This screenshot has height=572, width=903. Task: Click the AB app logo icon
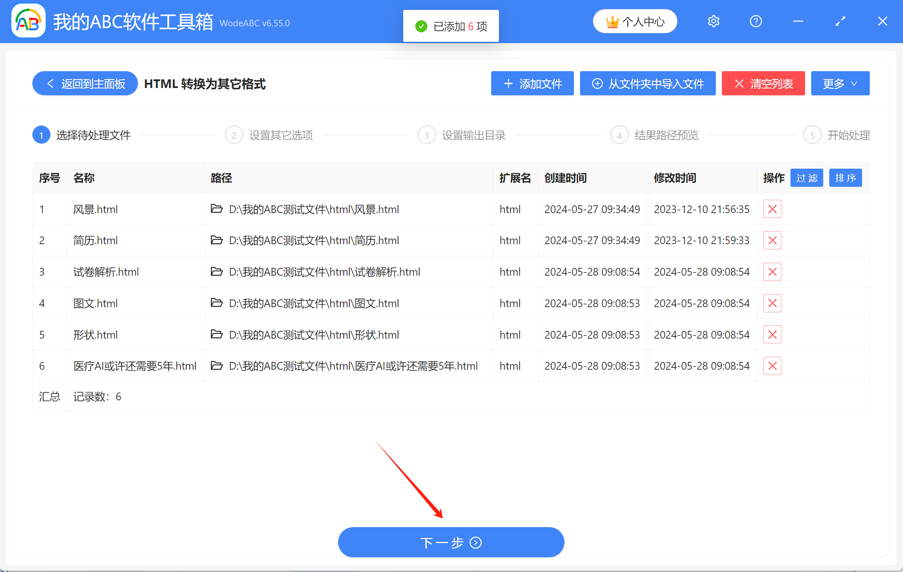click(x=28, y=22)
